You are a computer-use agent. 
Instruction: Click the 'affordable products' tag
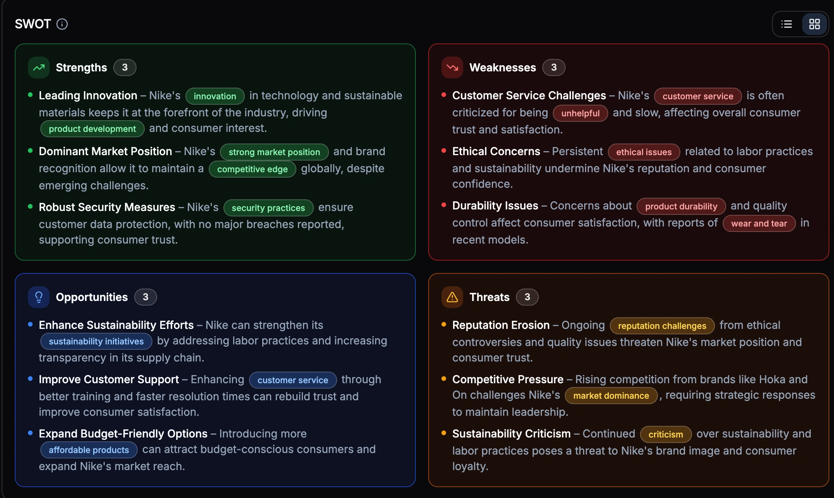pos(89,450)
